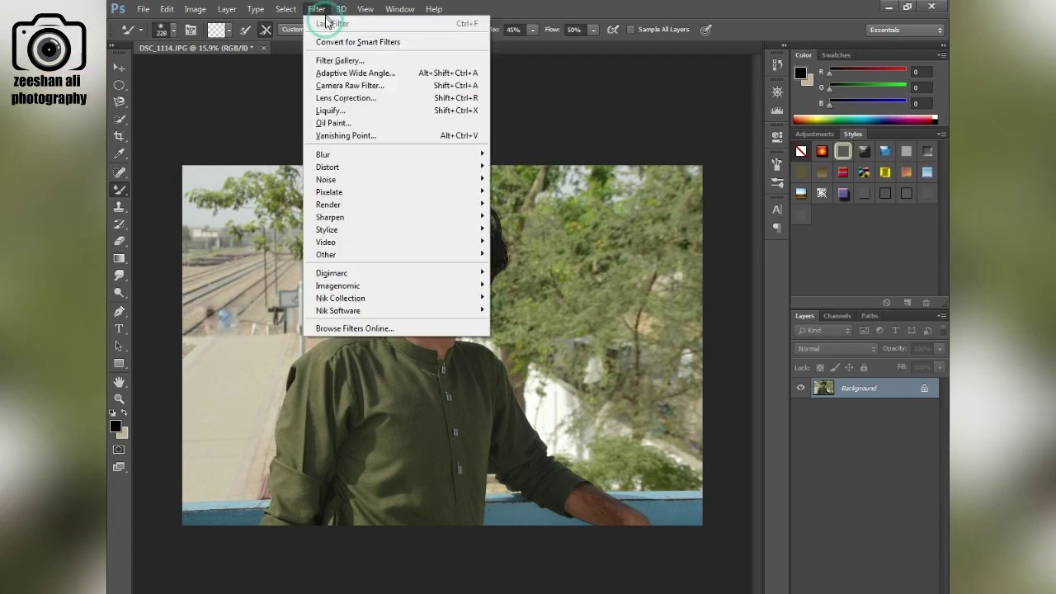This screenshot has height=594, width=1056.
Task: Select the Clone Stamp tool
Action: coord(119,206)
